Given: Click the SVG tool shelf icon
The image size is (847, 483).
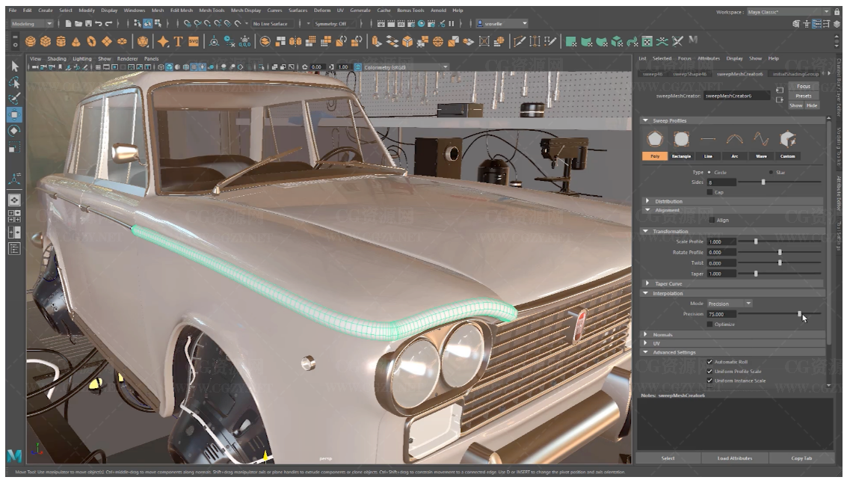Looking at the screenshot, I should pos(194,41).
